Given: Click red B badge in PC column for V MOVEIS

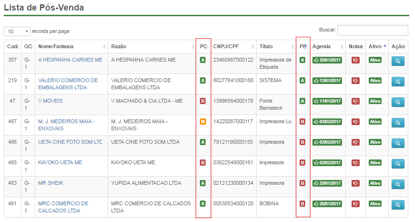Looking at the screenshot, I should point(203,101).
